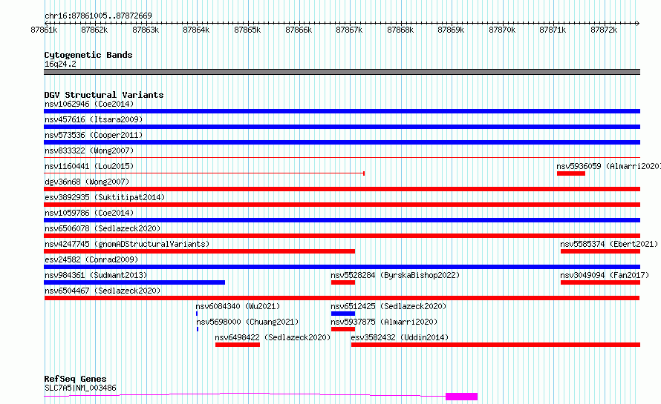Click the 87867k ruler position label

pyautogui.click(x=349, y=30)
